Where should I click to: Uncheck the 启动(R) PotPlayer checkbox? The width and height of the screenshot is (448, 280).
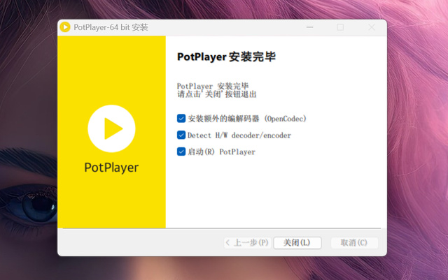(x=181, y=152)
